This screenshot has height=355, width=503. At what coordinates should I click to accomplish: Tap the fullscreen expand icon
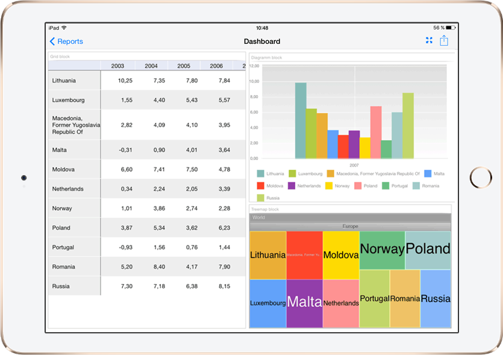429,40
